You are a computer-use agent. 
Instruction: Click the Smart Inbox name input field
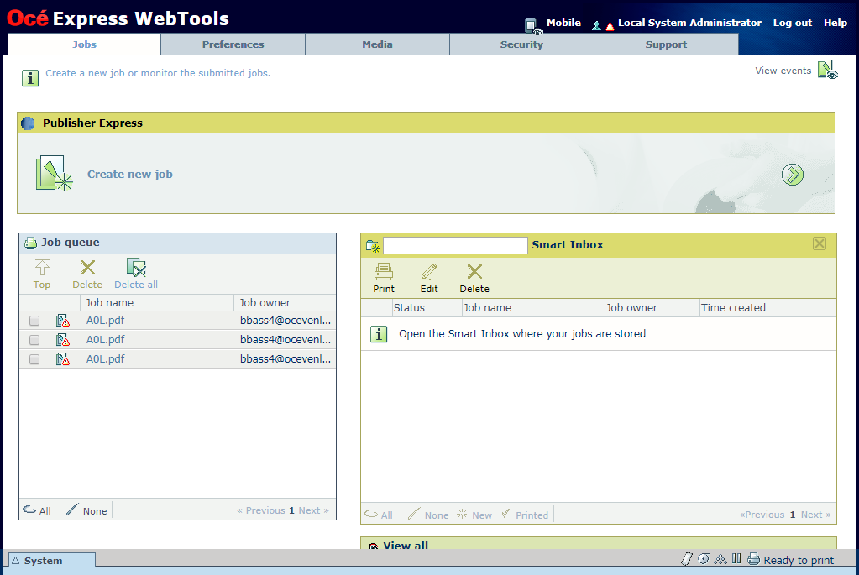click(455, 245)
